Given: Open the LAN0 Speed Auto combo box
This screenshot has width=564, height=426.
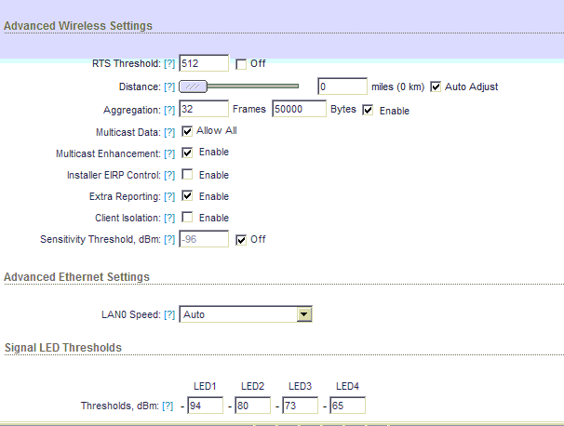Looking at the screenshot, I should tap(246, 314).
